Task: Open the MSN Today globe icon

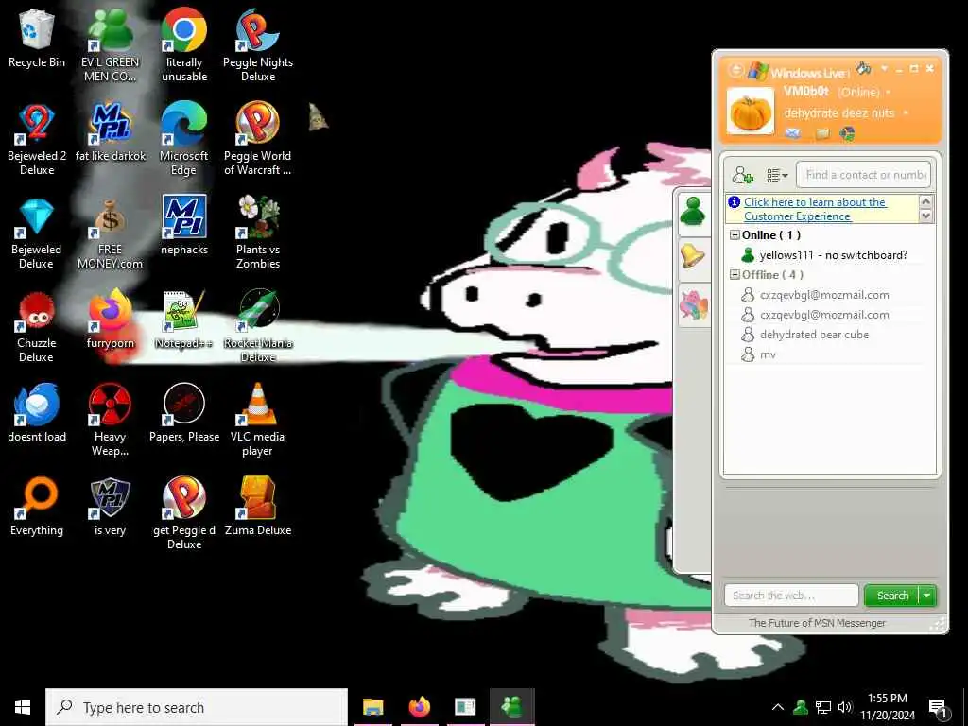Action: point(848,133)
